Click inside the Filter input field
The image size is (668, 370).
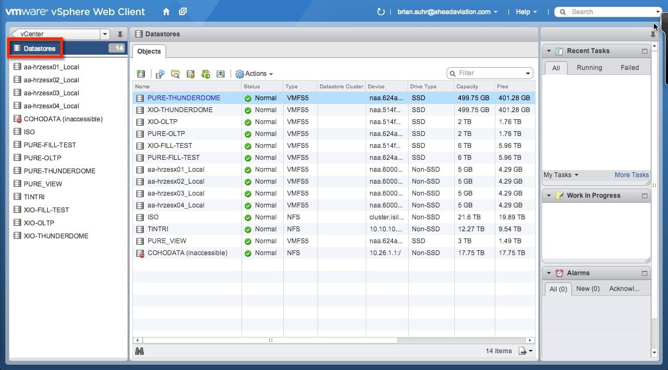pos(491,73)
